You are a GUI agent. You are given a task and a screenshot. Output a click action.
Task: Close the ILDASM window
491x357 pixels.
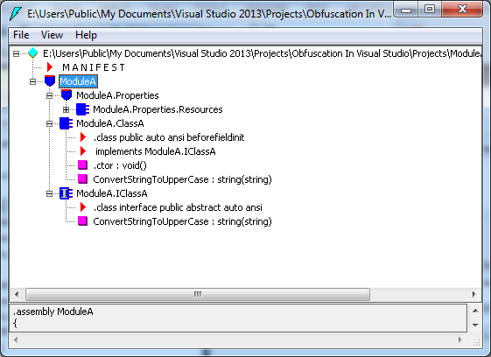(x=462, y=10)
